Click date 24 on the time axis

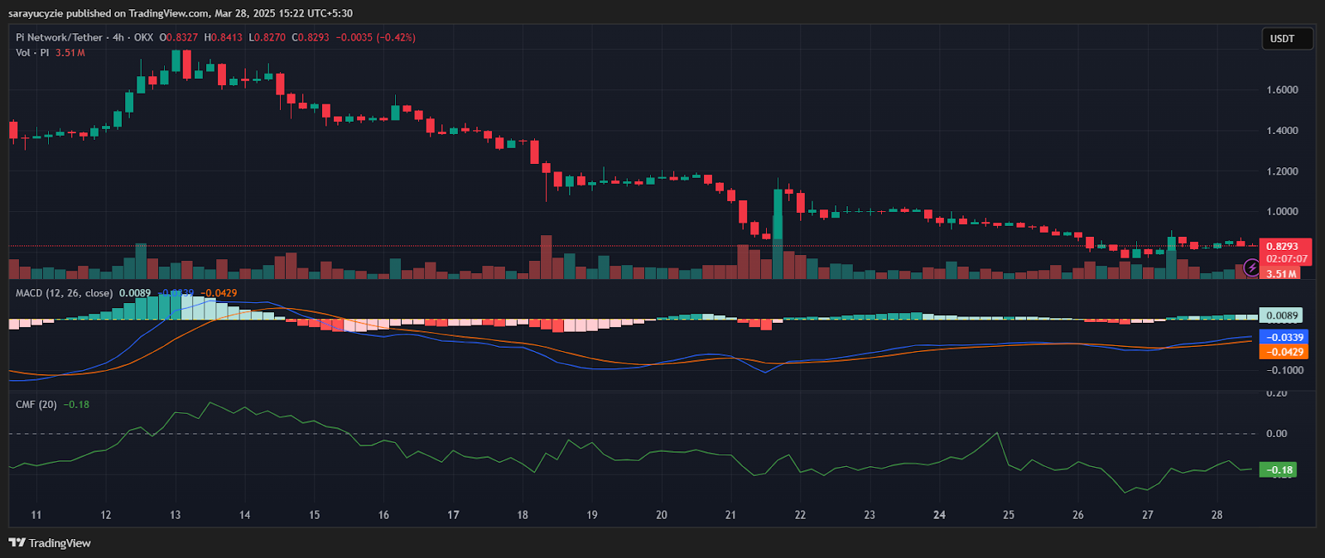939,515
